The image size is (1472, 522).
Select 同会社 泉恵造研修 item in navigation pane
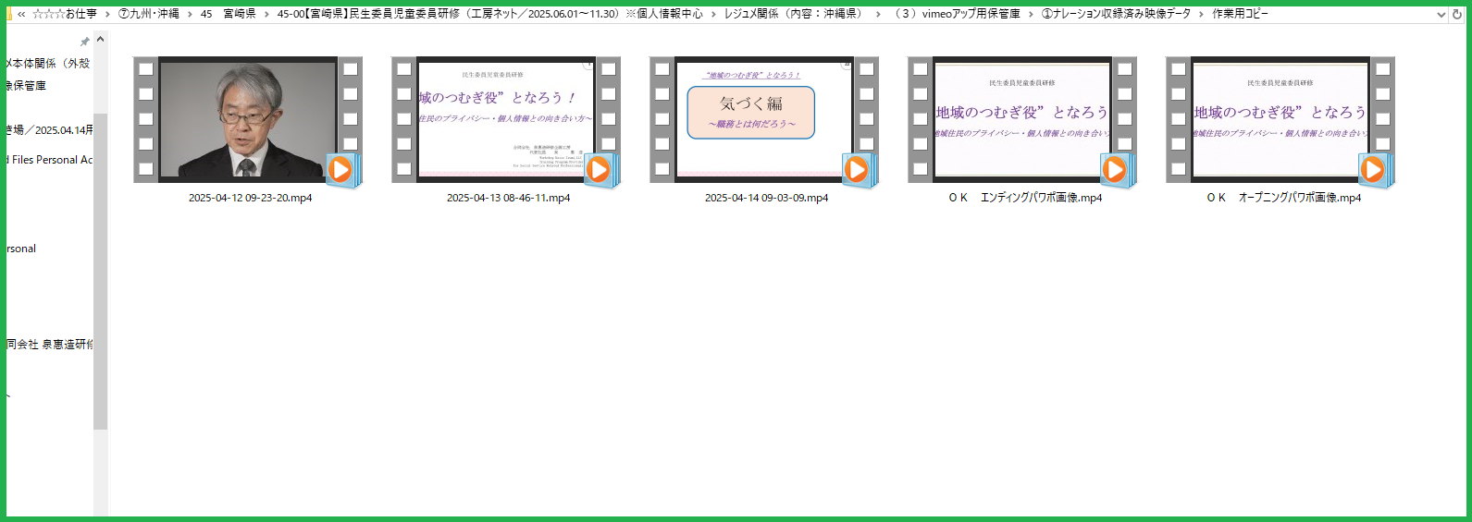50,344
